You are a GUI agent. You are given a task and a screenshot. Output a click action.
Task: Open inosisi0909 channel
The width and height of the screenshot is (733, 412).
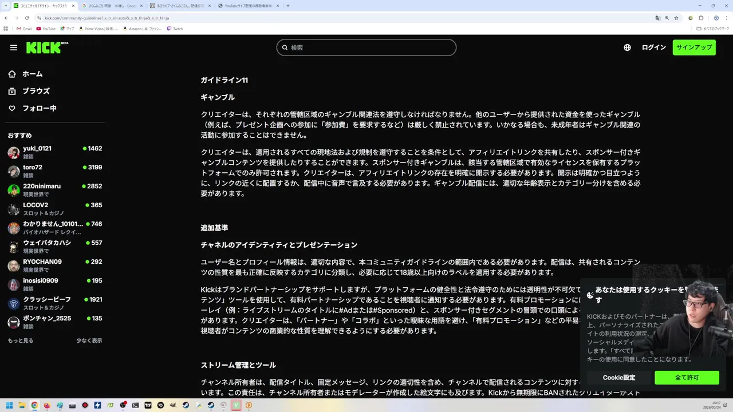(x=54, y=284)
